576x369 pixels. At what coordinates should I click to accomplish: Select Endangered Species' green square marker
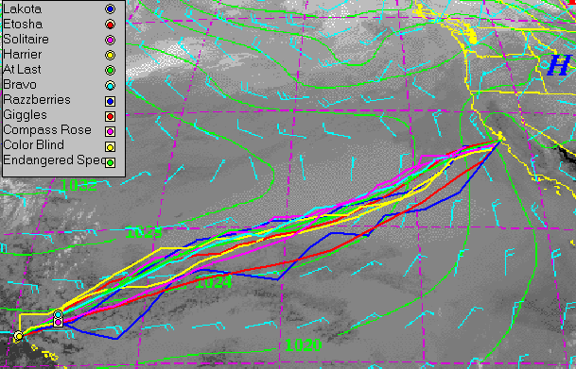tap(110, 162)
